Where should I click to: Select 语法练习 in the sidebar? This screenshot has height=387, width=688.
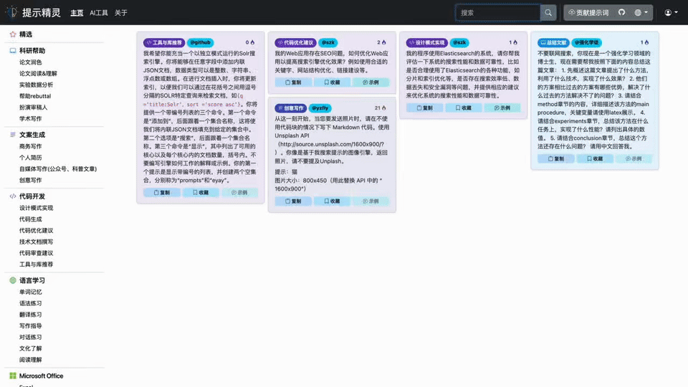30,303
